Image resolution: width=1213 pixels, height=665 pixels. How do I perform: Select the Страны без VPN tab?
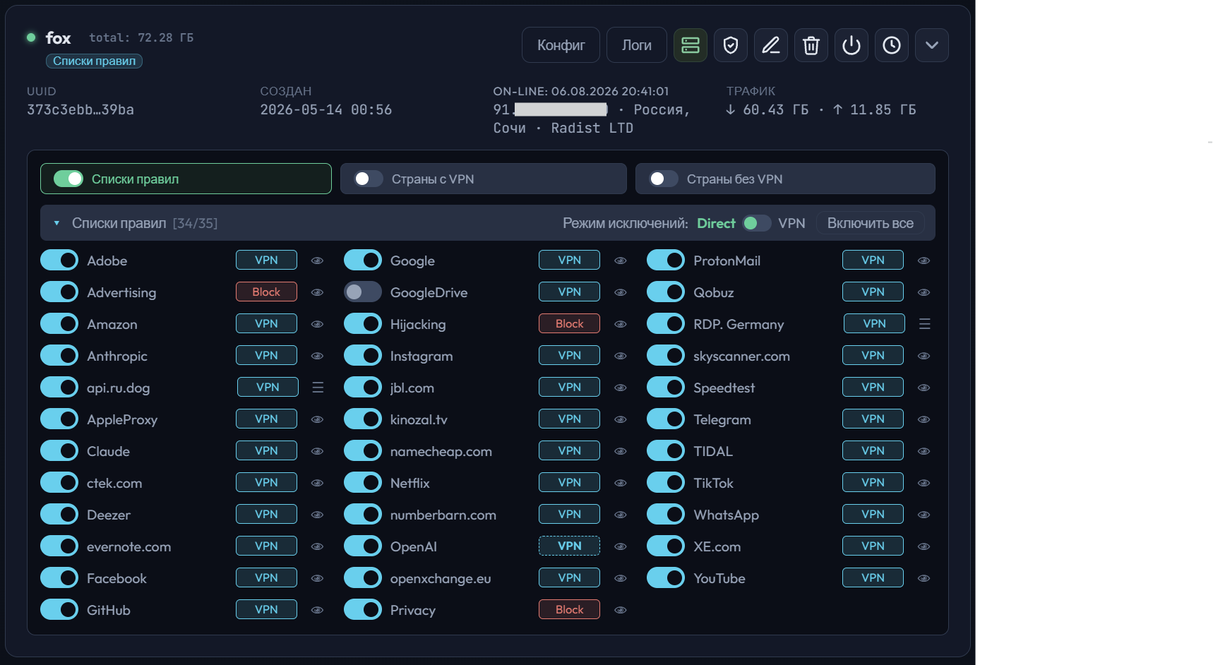[785, 179]
